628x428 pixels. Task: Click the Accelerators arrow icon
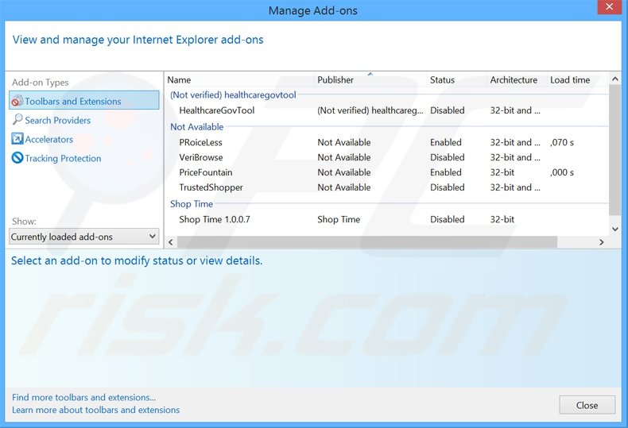click(17, 139)
